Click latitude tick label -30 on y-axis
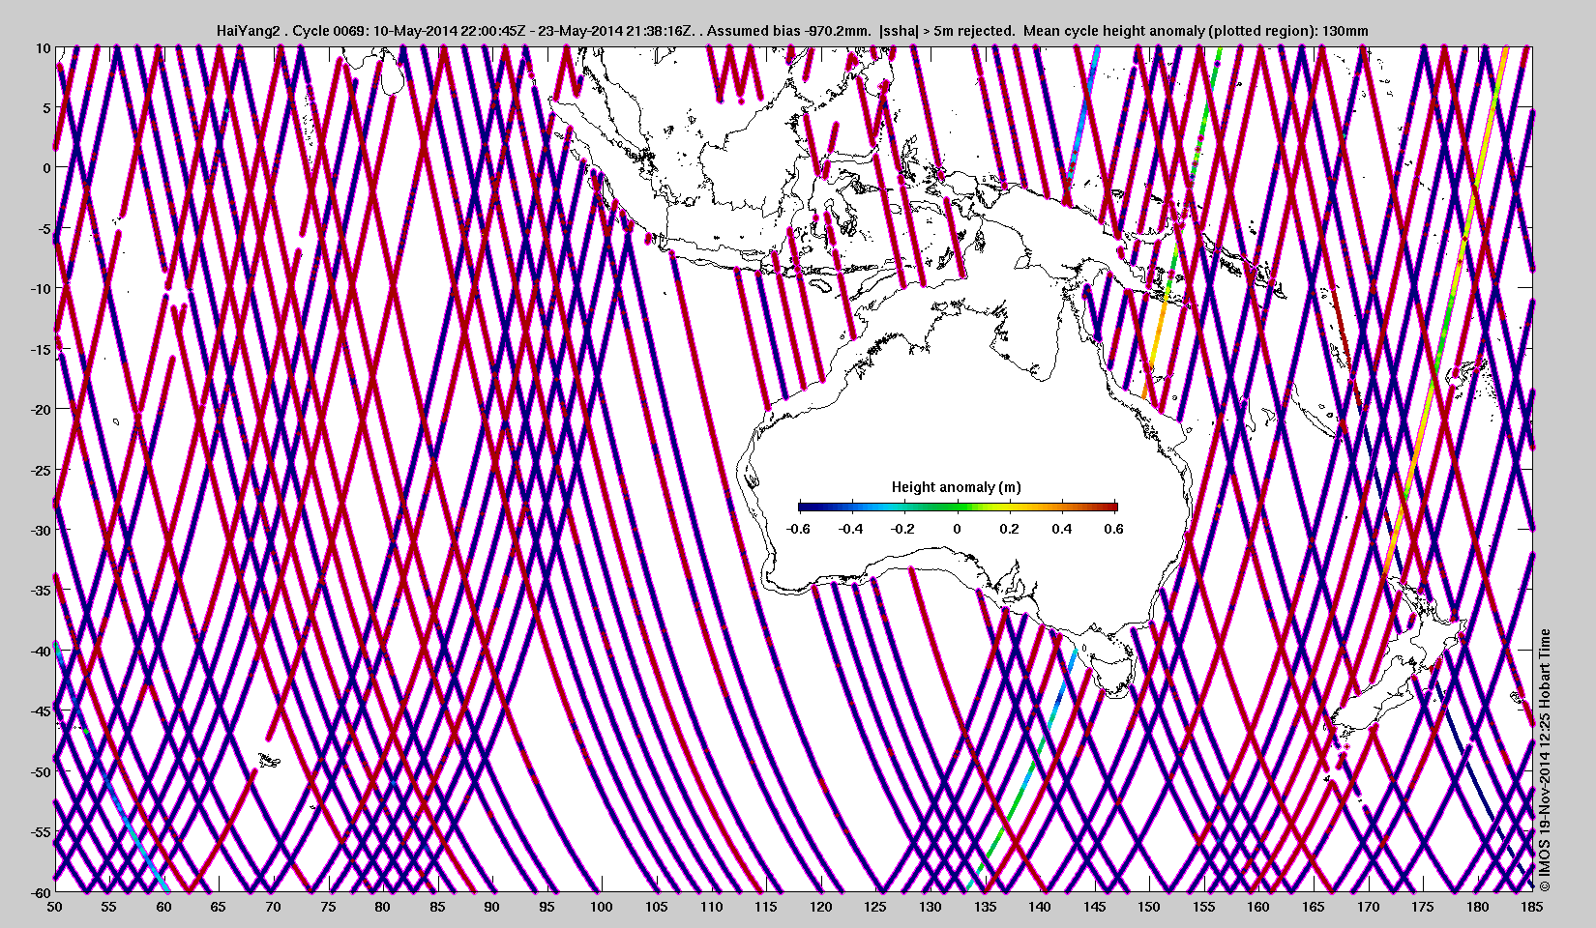This screenshot has height=928, width=1596. 37,530
